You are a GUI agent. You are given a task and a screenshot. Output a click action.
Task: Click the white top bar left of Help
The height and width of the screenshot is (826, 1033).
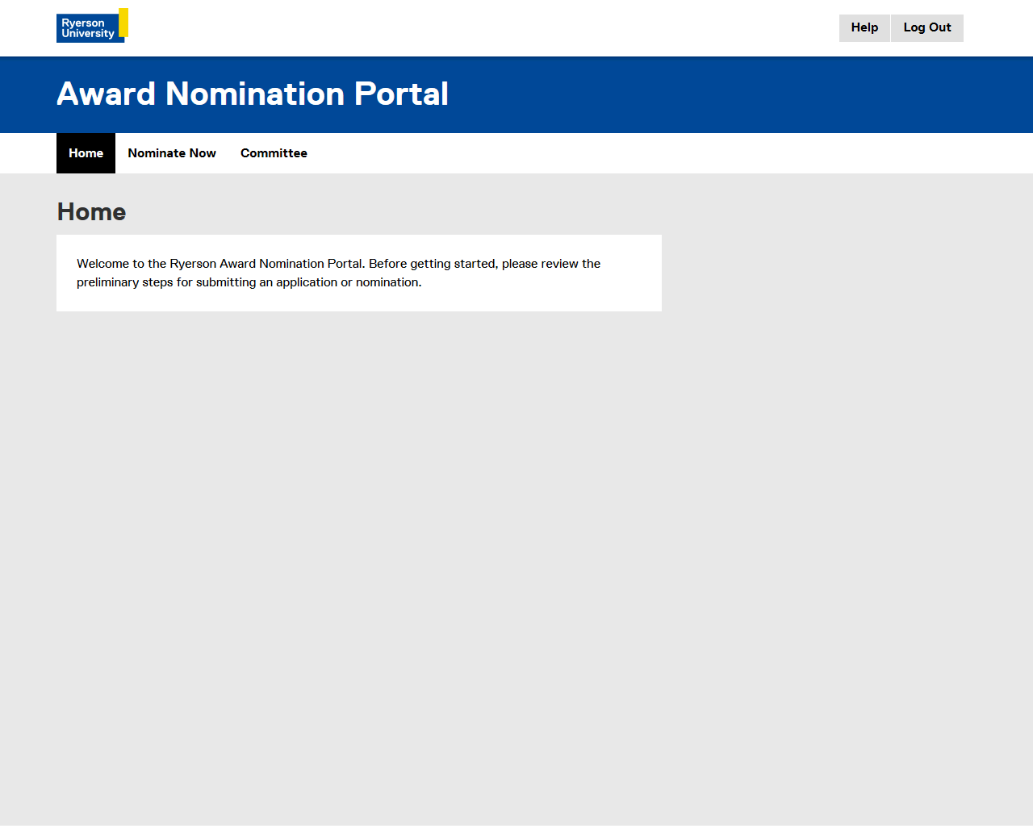click(484, 28)
